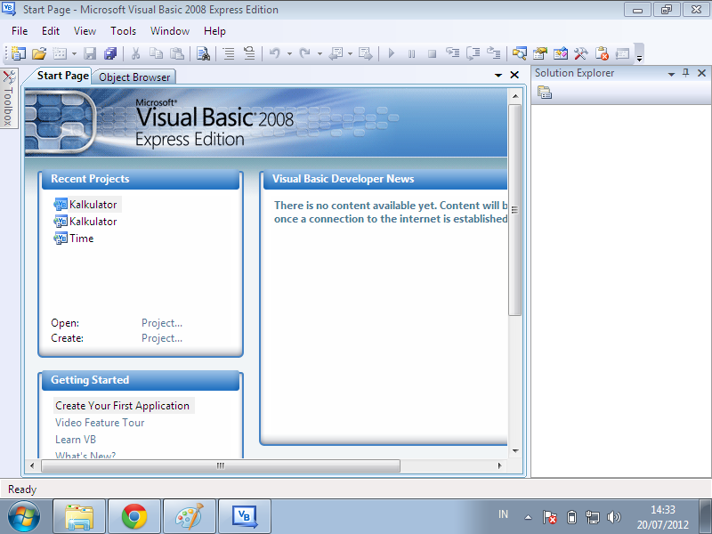Open Google Chrome from the taskbar
The image size is (712, 534).
tap(134, 516)
